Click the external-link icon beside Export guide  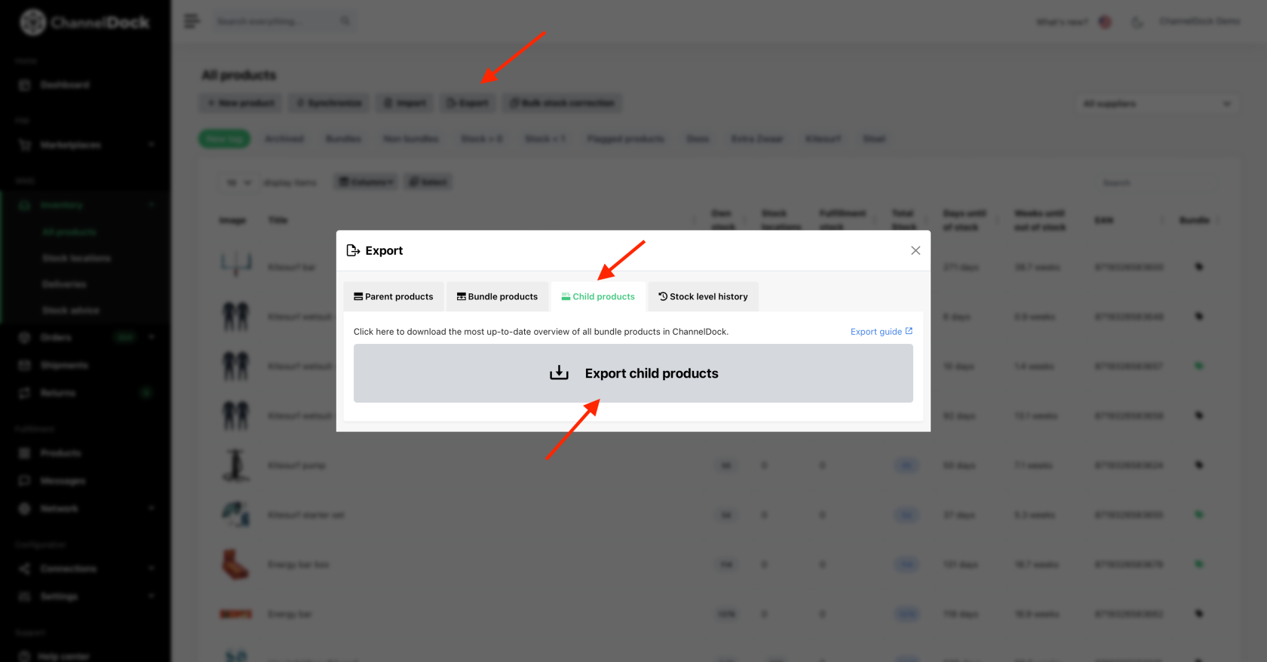pyautogui.click(x=909, y=331)
